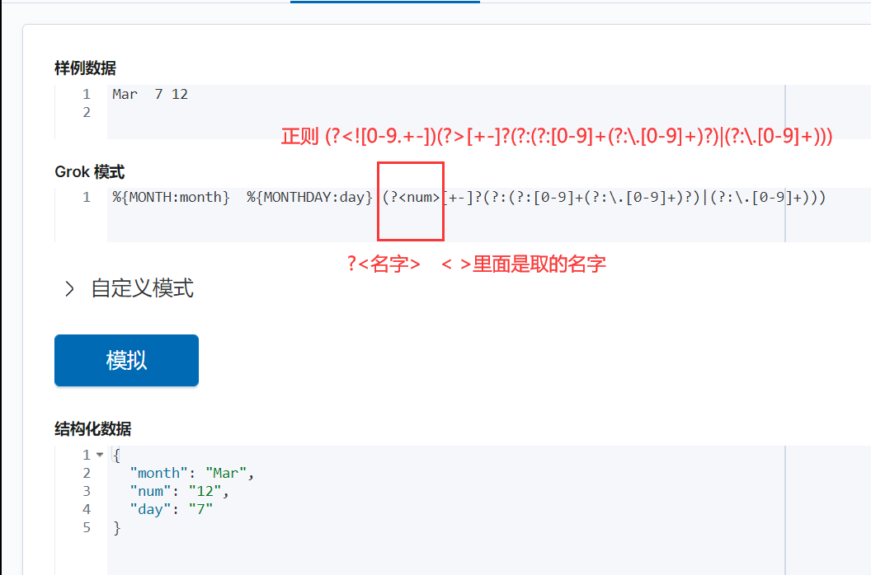Click the Grok 模式 section heading
871x575 pixels.
tap(89, 172)
